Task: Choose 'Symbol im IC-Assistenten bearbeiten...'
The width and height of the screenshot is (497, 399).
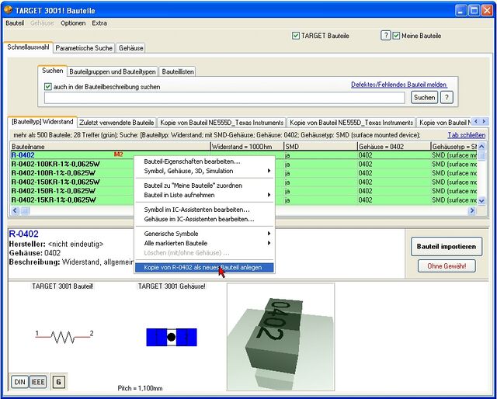Action: coord(204,210)
